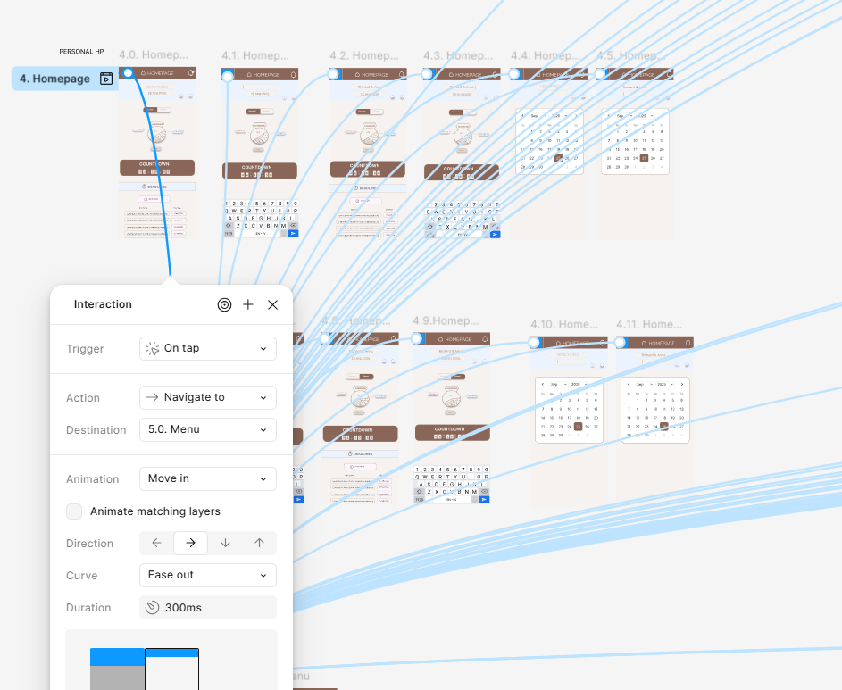The image size is (842, 690).
Task: Close the Interaction panel
Action: 272,304
